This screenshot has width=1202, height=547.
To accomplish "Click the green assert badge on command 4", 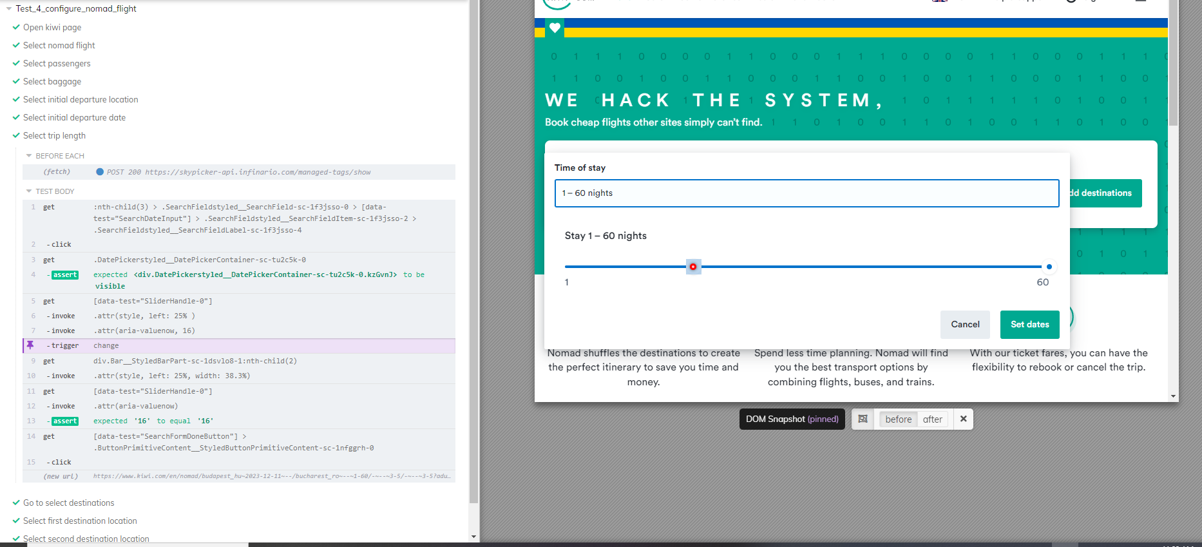I will click(65, 275).
